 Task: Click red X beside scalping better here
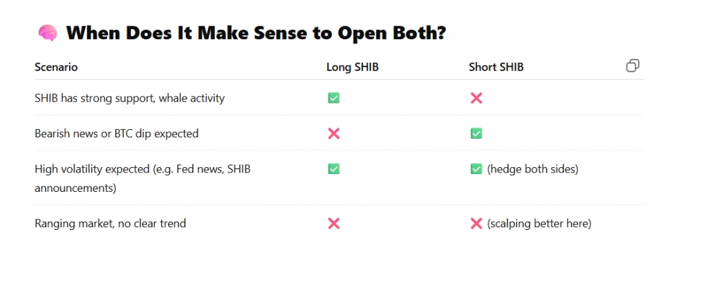pos(476,223)
